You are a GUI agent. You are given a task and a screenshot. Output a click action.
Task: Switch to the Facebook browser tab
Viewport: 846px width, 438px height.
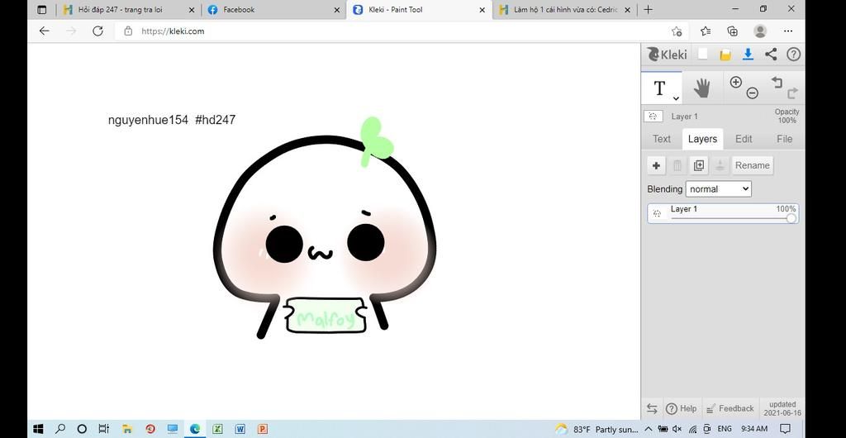[274, 10]
